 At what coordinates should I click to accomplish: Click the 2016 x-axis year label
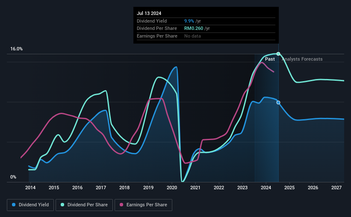coord(77,188)
